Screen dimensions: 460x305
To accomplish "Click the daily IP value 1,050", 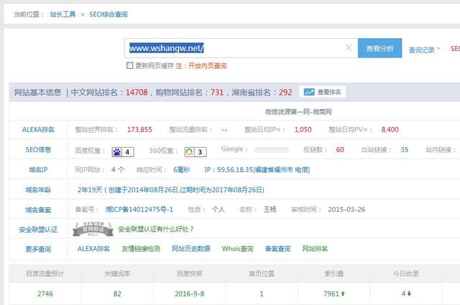I will tap(303, 129).
